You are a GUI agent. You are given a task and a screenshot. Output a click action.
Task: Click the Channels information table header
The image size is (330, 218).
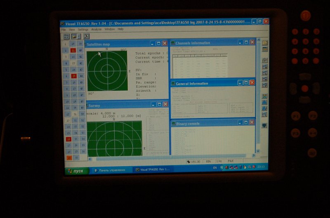[200, 56]
